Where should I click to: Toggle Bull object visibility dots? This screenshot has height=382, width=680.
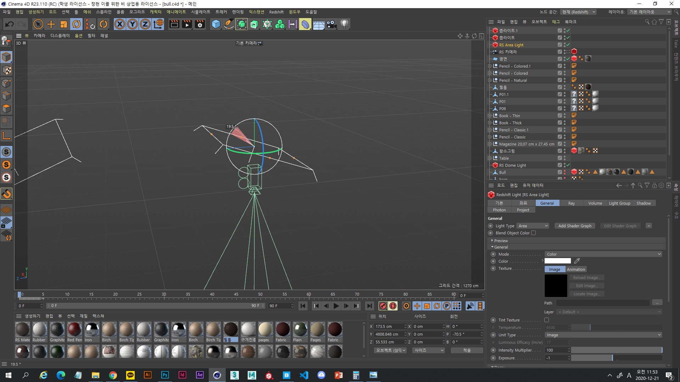564,172
